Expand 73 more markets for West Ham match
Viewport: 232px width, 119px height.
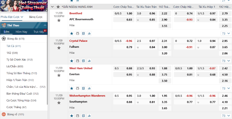pos(226,88)
